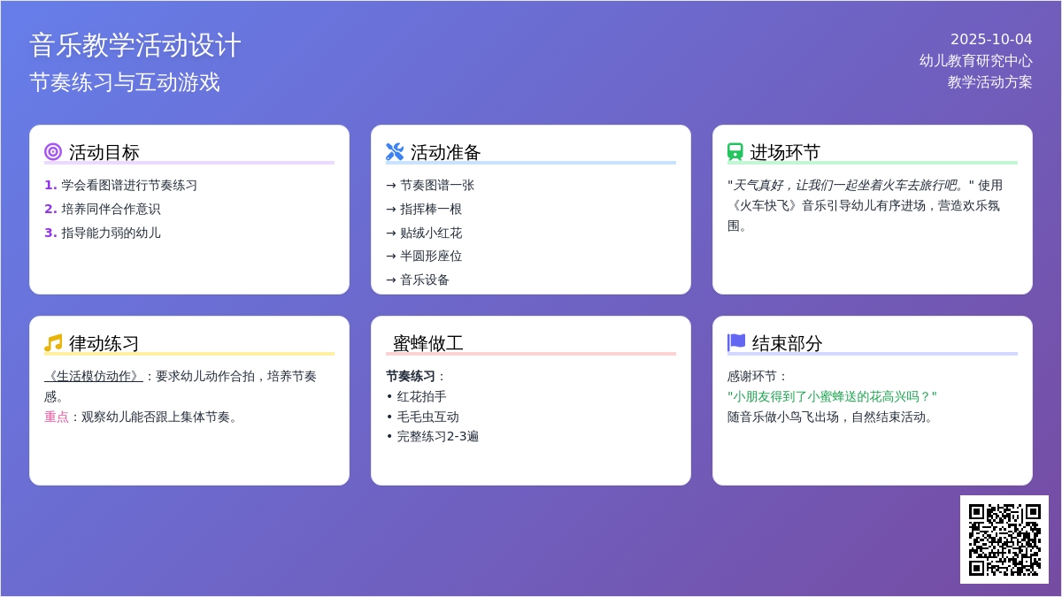1062x597 pixels.
Task: Click the tools icon beside 活动准备
Action: pos(395,152)
